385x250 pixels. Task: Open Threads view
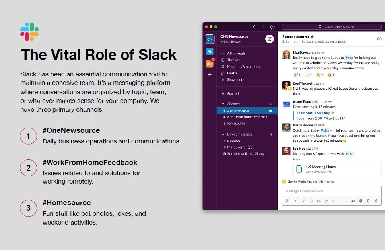(x=230, y=60)
